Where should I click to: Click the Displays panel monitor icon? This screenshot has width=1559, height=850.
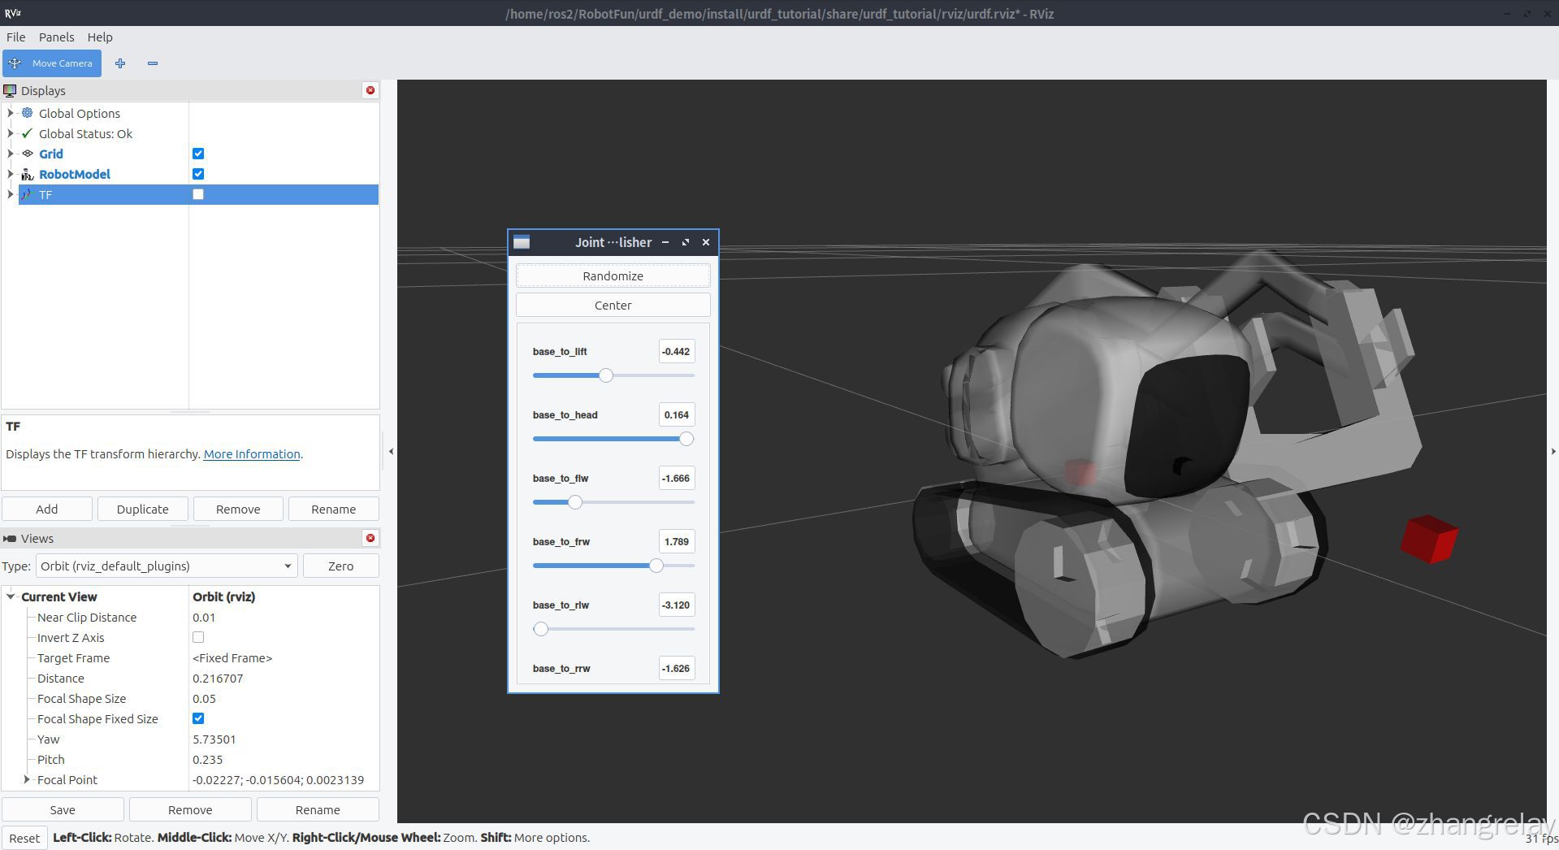coord(10,91)
